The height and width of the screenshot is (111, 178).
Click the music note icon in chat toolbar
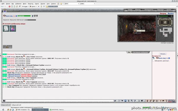(x=150, y=101)
